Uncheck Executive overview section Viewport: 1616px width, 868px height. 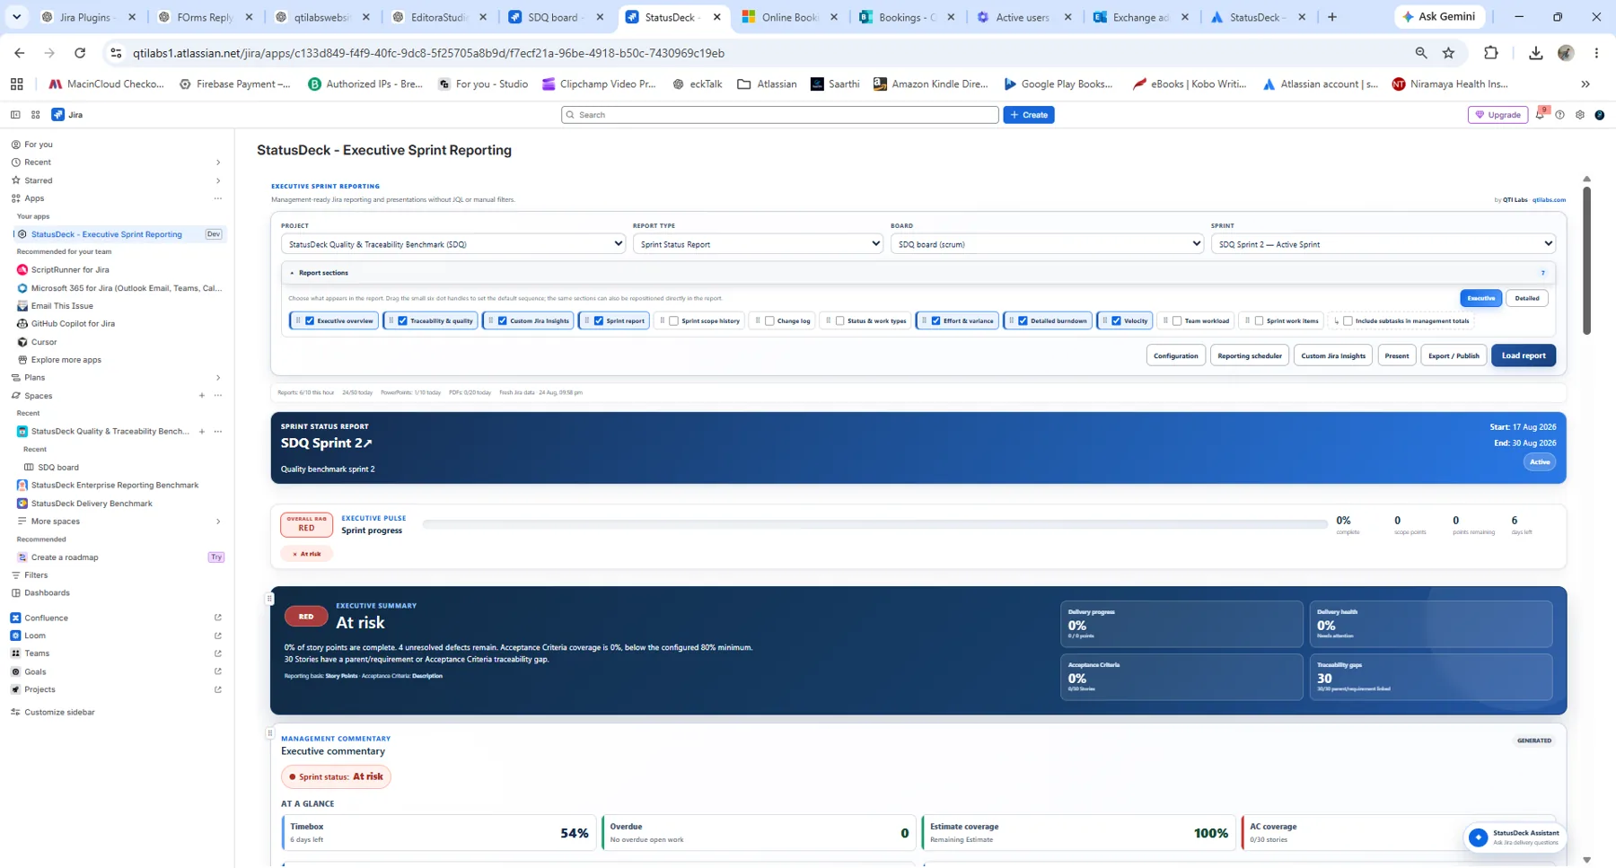(310, 321)
